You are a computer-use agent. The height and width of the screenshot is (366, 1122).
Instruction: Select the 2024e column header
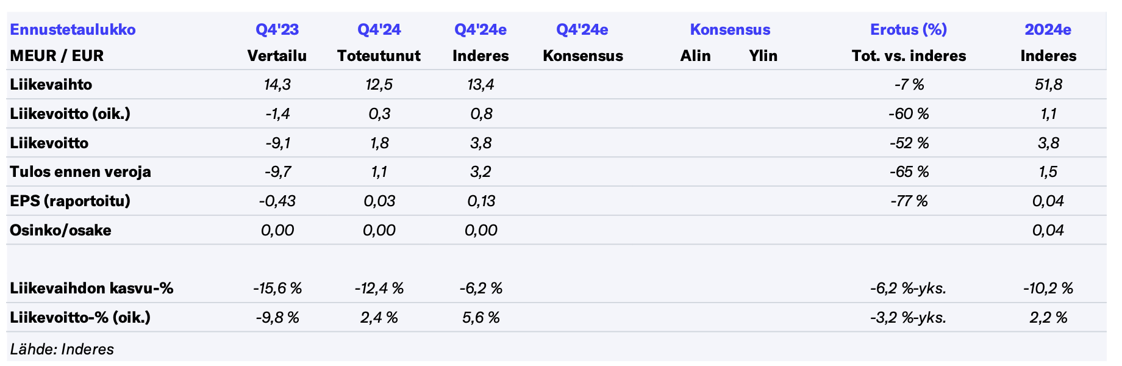click(x=1048, y=29)
